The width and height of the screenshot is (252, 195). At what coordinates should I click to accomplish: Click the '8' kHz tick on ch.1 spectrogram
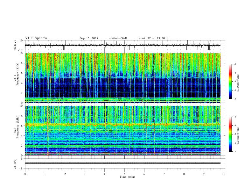[x=23, y=63]
